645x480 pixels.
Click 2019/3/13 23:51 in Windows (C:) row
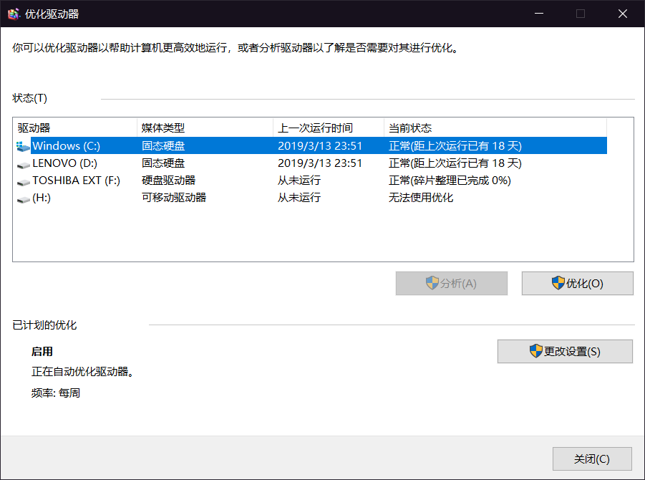pyautogui.click(x=319, y=145)
